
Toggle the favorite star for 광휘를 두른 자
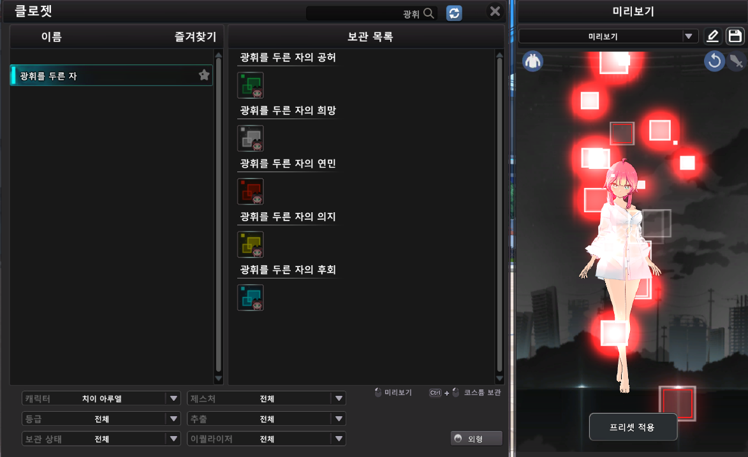pos(204,75)
